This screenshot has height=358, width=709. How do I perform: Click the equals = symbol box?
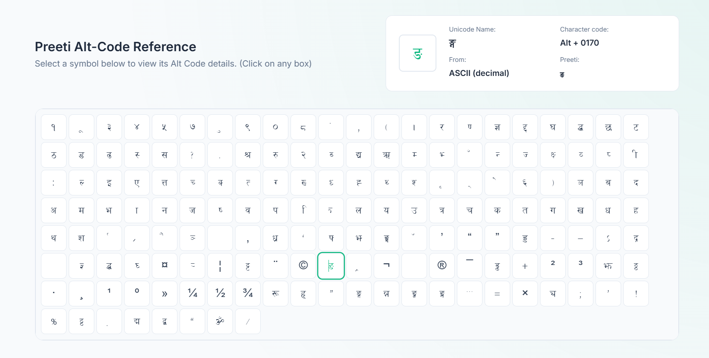click(x=497, y=294)
